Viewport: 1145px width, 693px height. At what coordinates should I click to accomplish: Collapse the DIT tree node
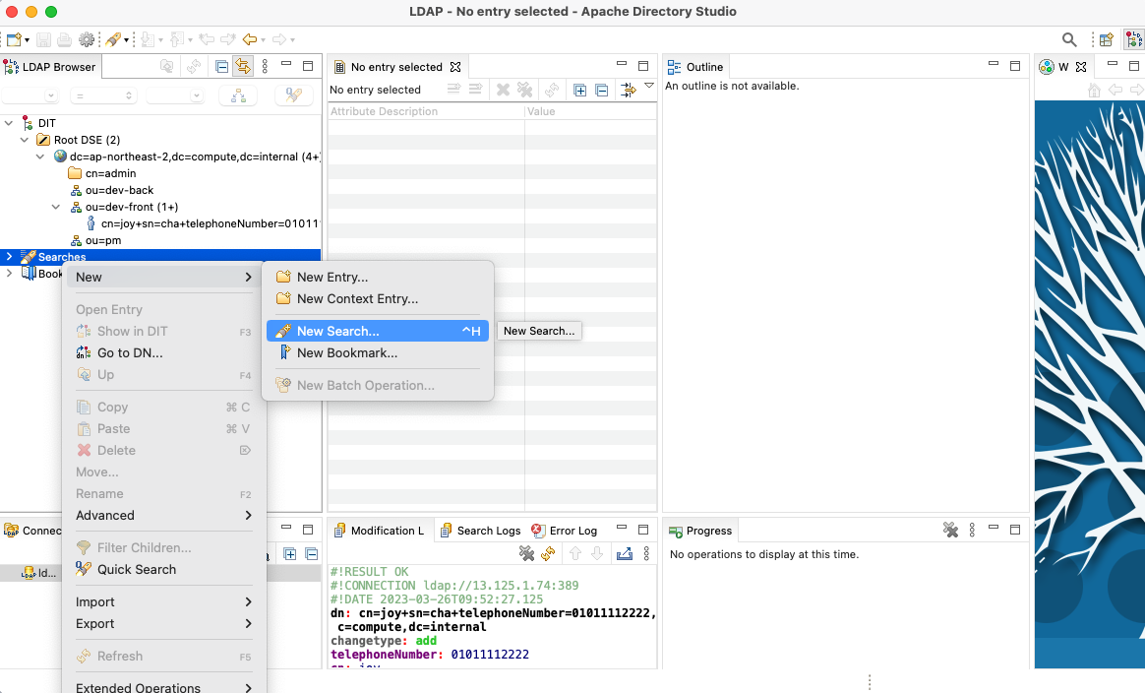(9, 123)
